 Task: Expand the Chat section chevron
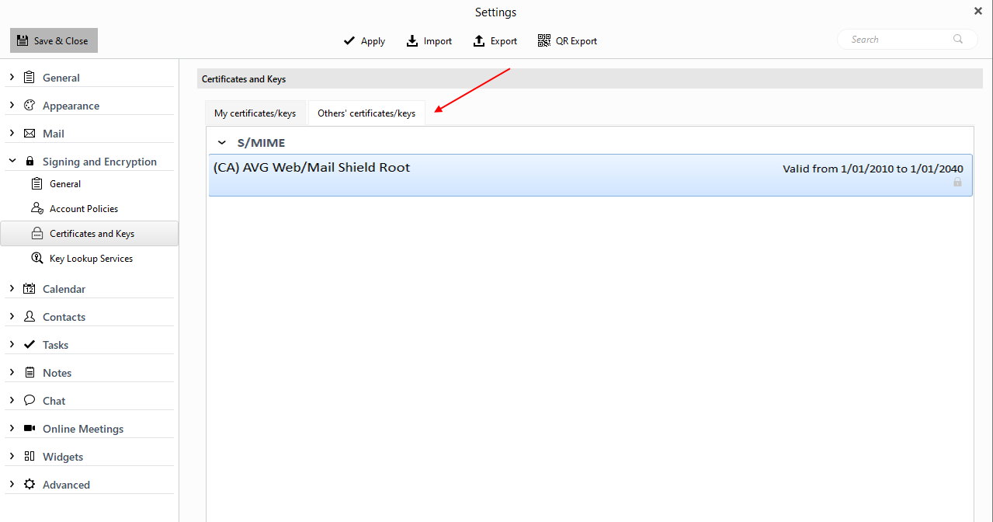click(12, 401)
